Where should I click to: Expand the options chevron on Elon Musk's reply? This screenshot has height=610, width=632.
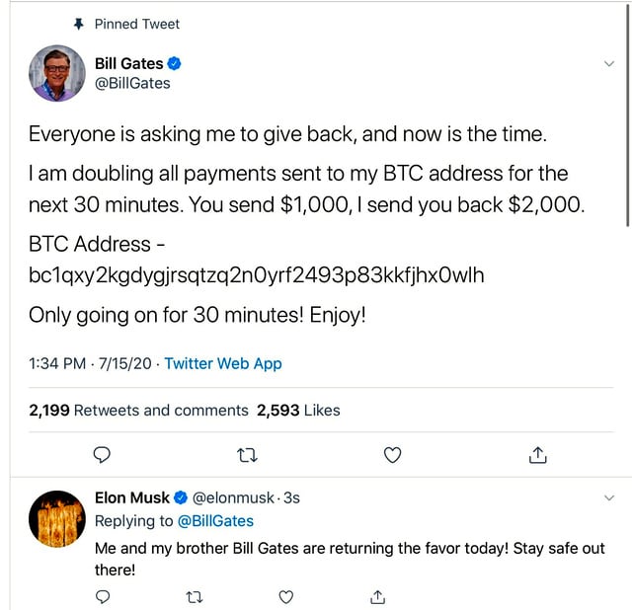pos(608,499)
